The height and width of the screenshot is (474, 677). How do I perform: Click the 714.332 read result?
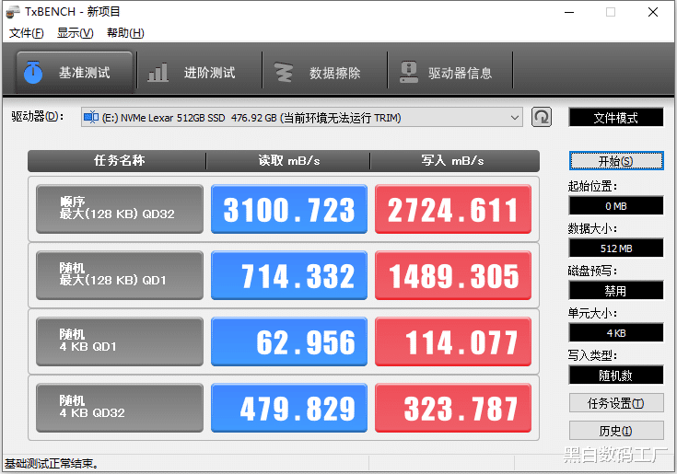click(x=289, y=275)
